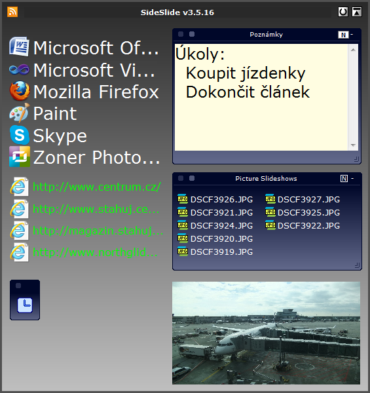Click the 'Koupit jízdenky' note line
The image size is (370, 393).
click(246, 73)
